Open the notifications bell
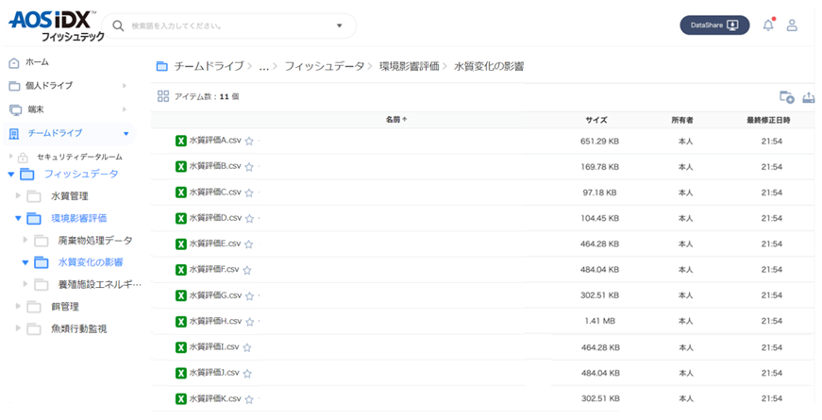 [x=768, y=25]
